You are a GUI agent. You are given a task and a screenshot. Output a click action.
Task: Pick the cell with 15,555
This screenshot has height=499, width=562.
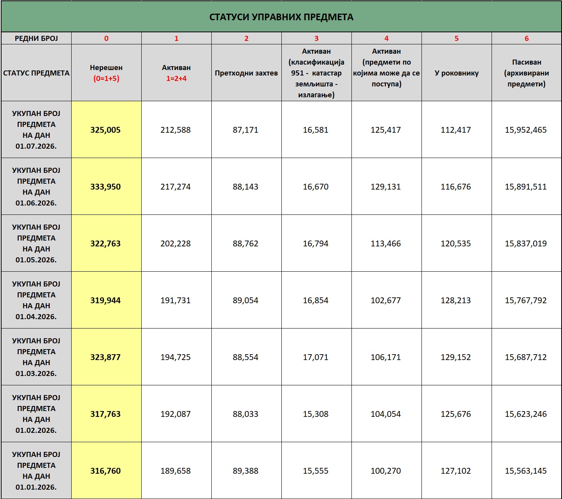[x=316, y=471]
